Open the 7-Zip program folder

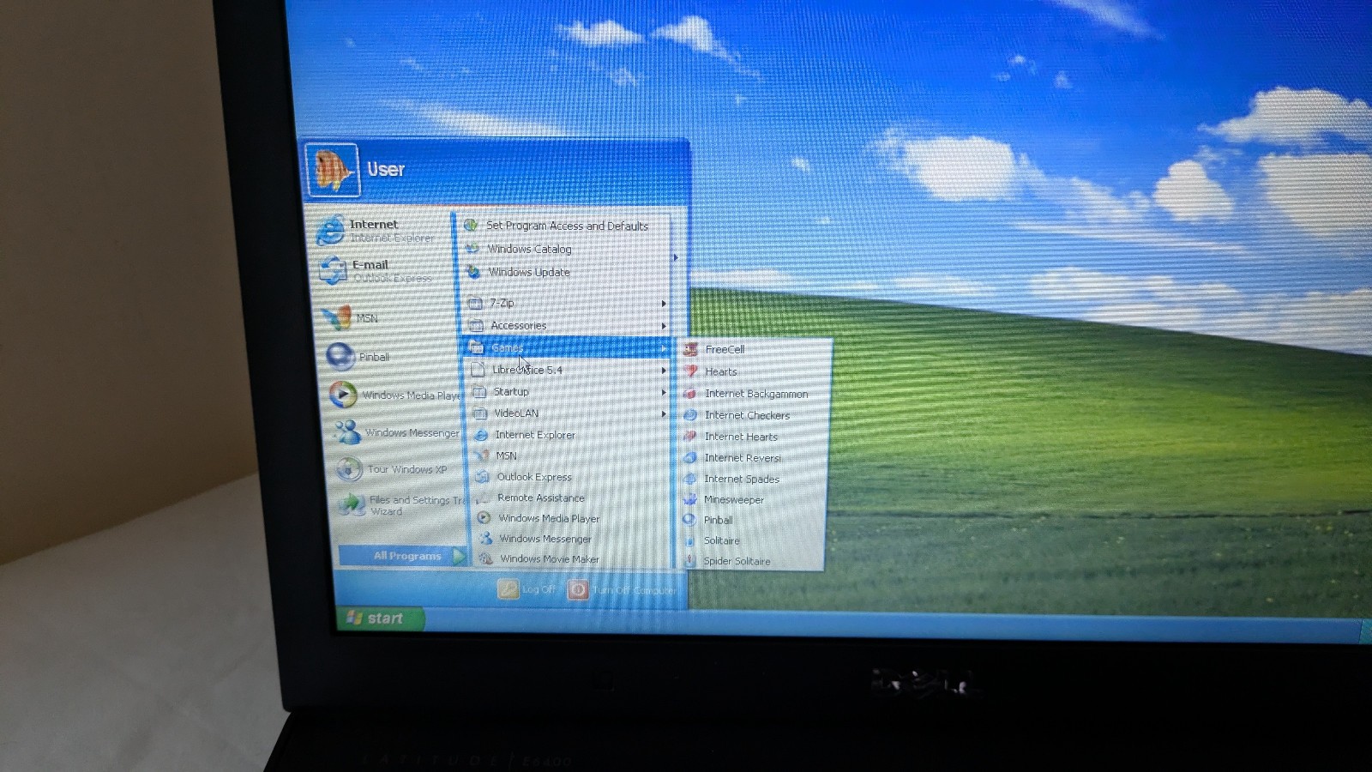tap(566, 303)
